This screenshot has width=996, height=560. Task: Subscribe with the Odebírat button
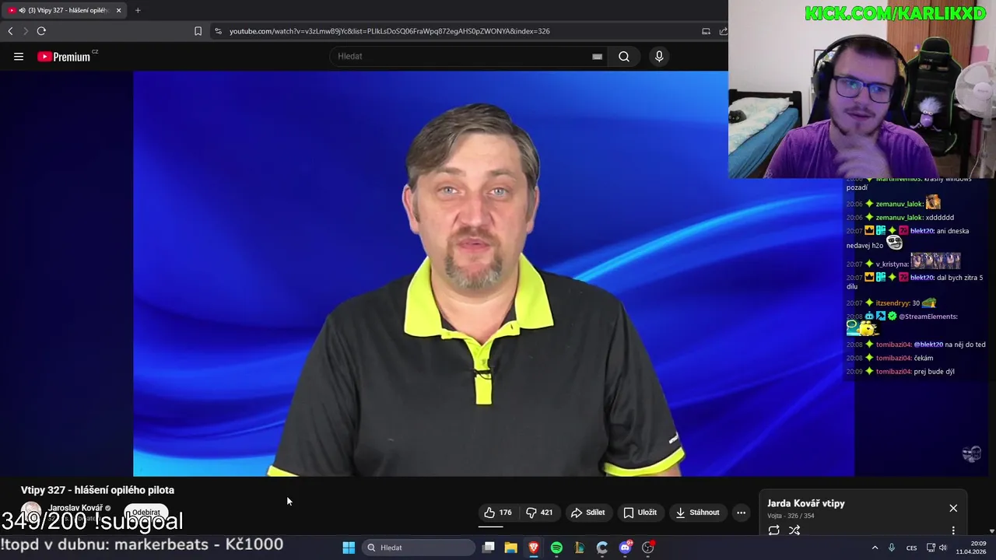coord(146,513)
